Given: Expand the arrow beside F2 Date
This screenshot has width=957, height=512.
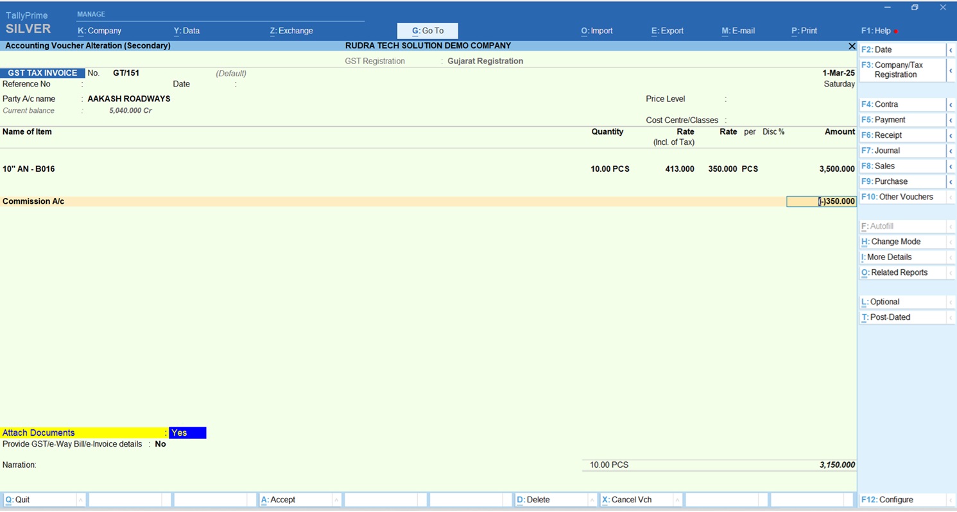Looking at the screenshot, I should (x=951, y=50).
